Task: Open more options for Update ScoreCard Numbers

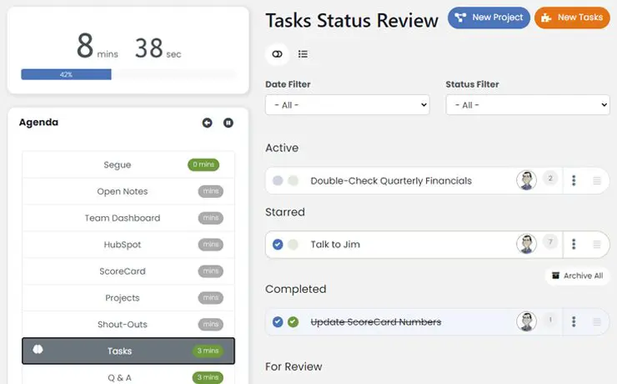Action: coord(574,321)
